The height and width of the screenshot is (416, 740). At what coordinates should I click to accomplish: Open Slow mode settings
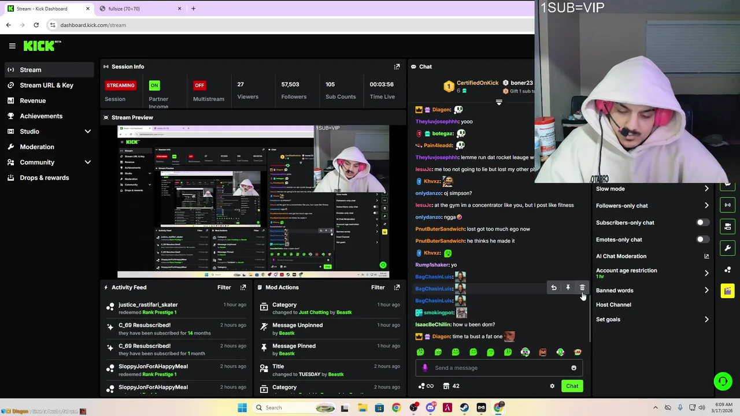(652, 189)
